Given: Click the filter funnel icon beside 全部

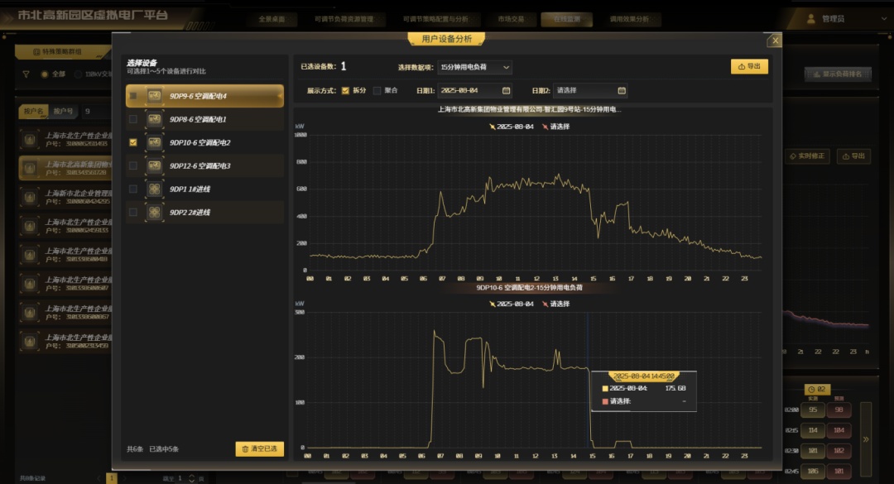Looking at the screenshot, I should 26,74.
